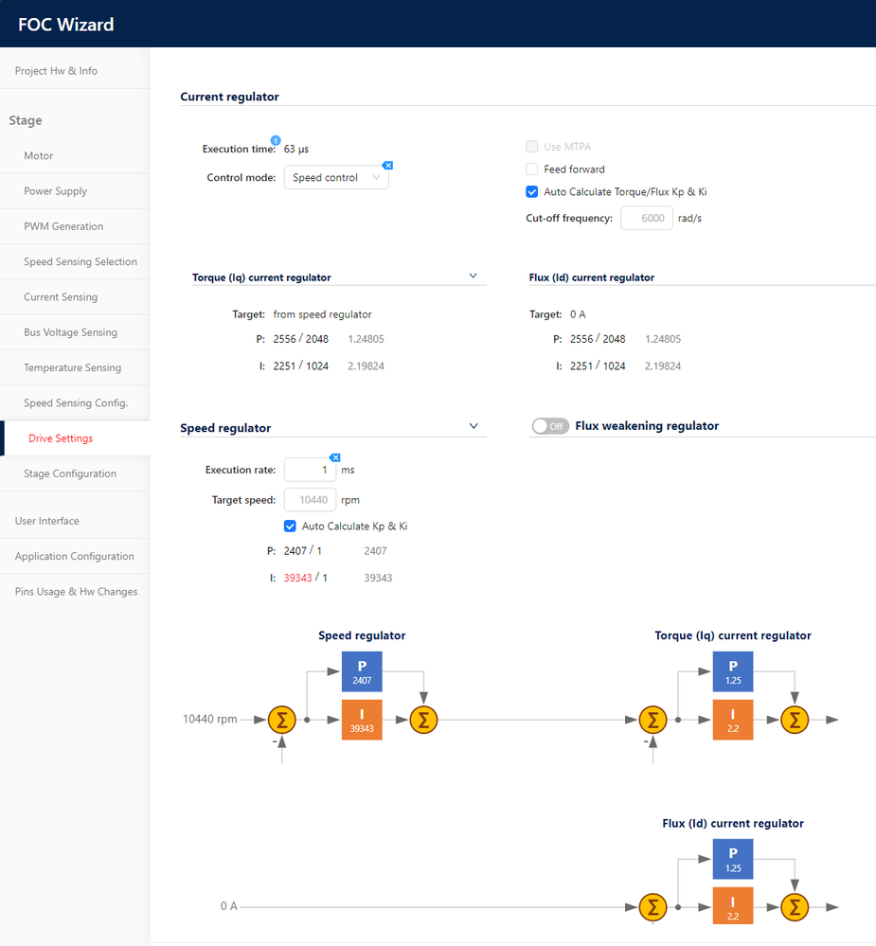Click the 63 µs execution time value
The height and width of the screenshot is (946, 876).
(296, 149)
